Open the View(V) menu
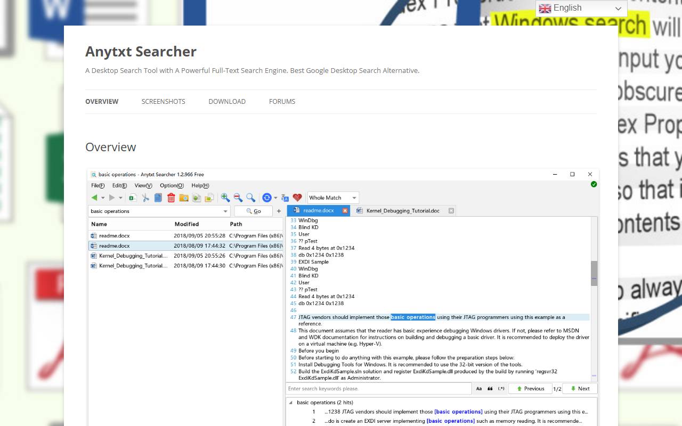Screen dimensions: 682x426 point(143,185)
